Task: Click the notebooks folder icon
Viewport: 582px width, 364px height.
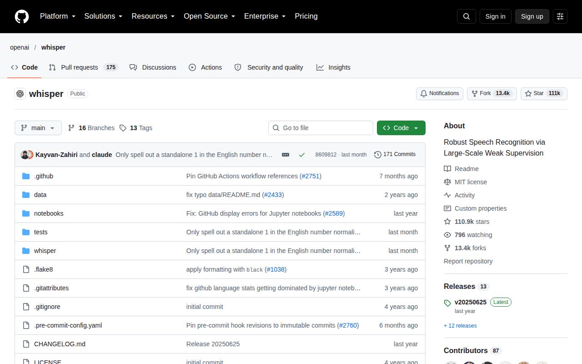Action: 26,213
